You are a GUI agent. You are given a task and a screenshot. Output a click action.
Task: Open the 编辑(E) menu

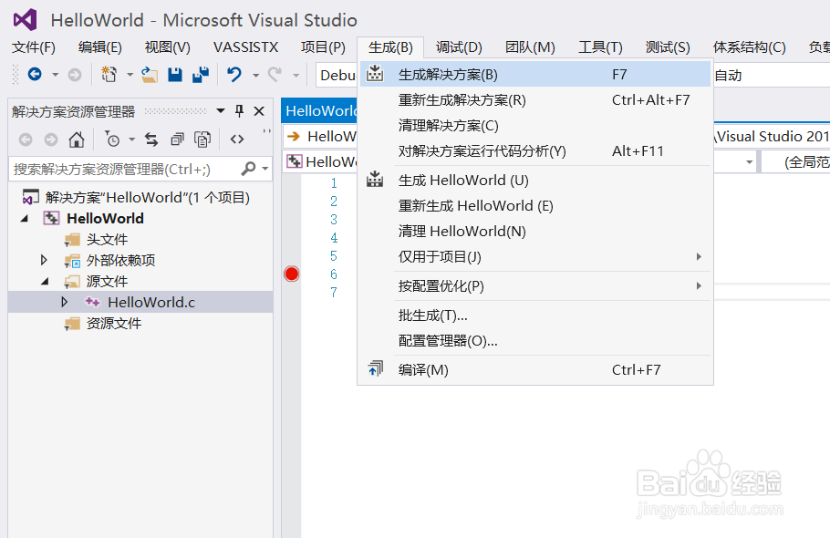[100, 47]
